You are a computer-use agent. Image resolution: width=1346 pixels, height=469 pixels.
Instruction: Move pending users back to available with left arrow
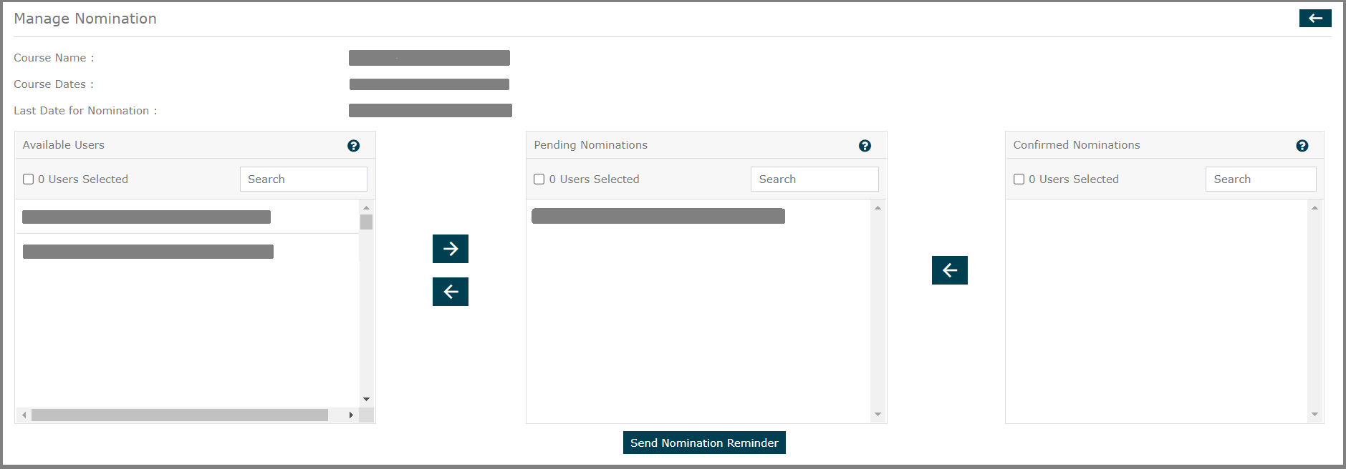[451, 292]
